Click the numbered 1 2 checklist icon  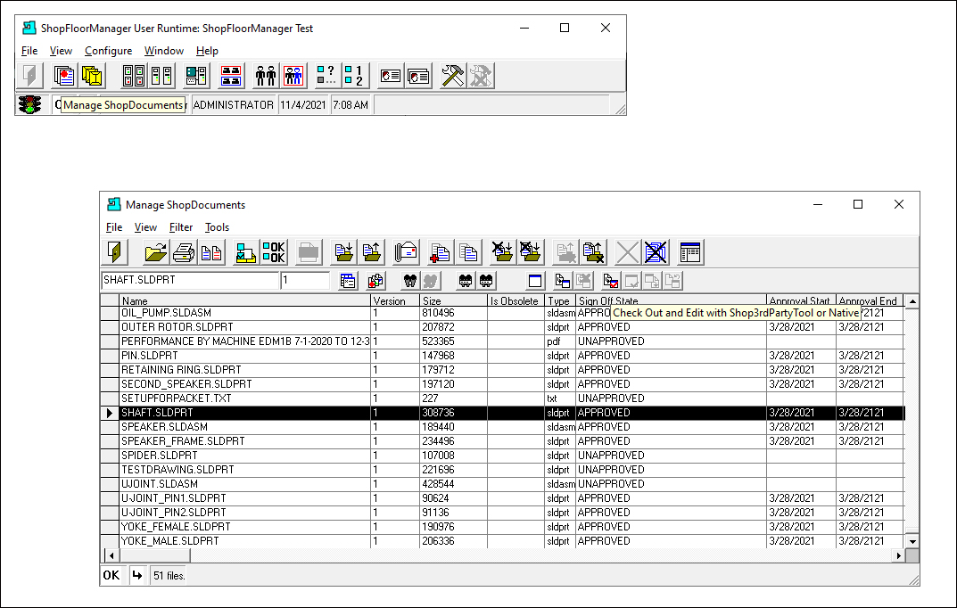(355, 76)
